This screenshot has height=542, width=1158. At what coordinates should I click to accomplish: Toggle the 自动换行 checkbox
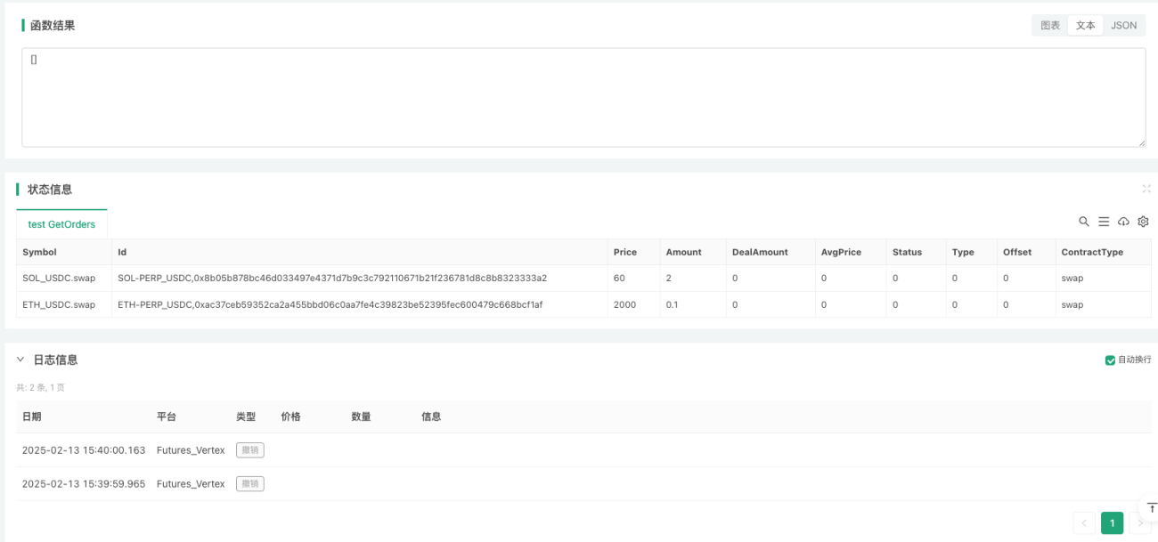pyautogui.click(x=1110, y=360)
